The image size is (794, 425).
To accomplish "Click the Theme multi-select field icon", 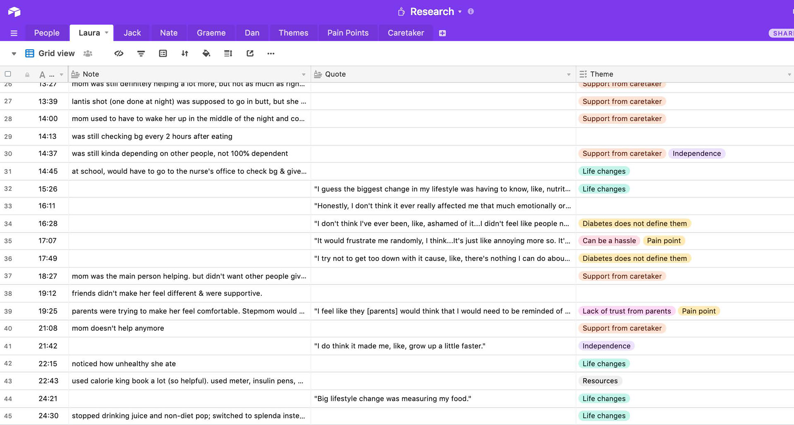I will tap(583, 74).
